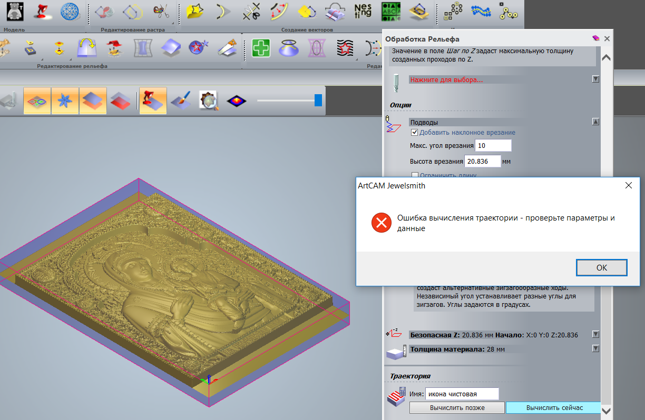Click 'Нажмите для выбора...' to select a tool
Screen dimensions: 645x420
coord(446,79)
